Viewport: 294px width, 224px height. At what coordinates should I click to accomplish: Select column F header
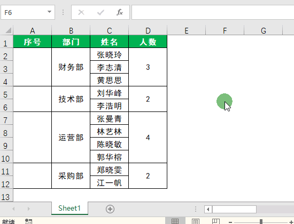coord(225,30)
